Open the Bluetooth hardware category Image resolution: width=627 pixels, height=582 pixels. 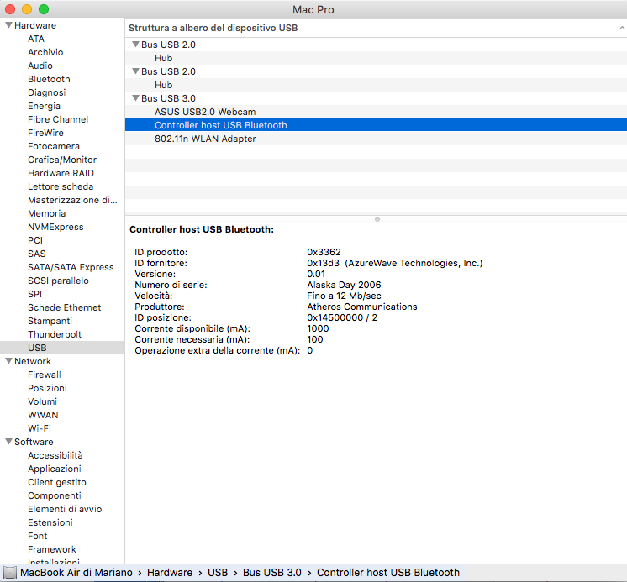49,79
